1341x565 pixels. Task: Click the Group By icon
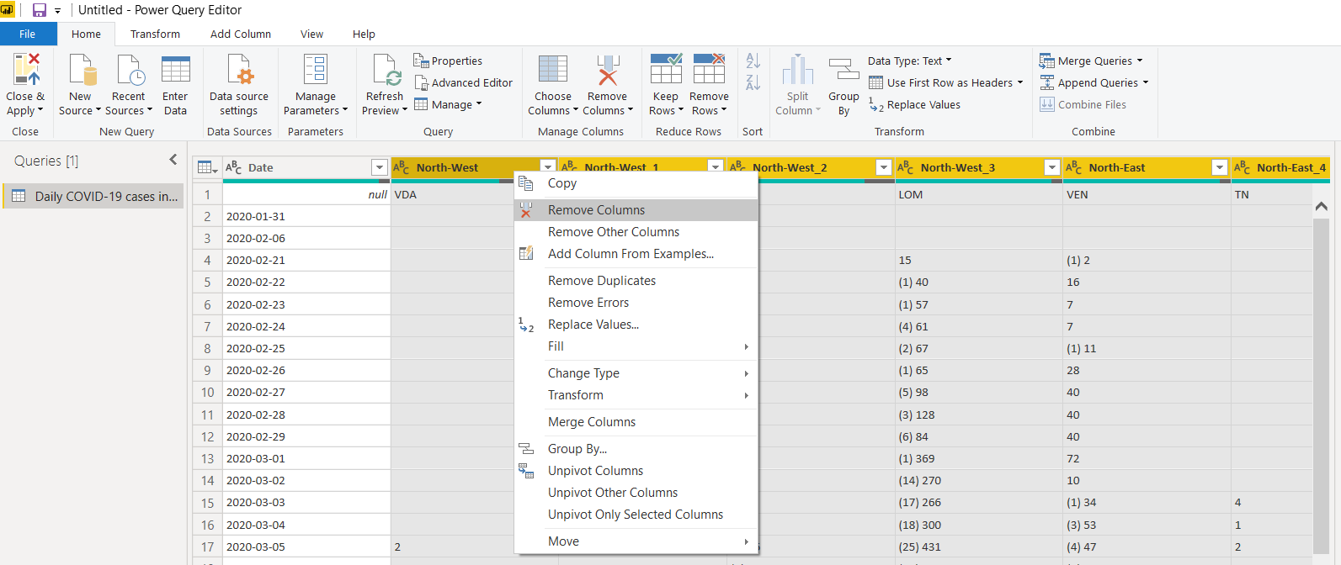843,70
